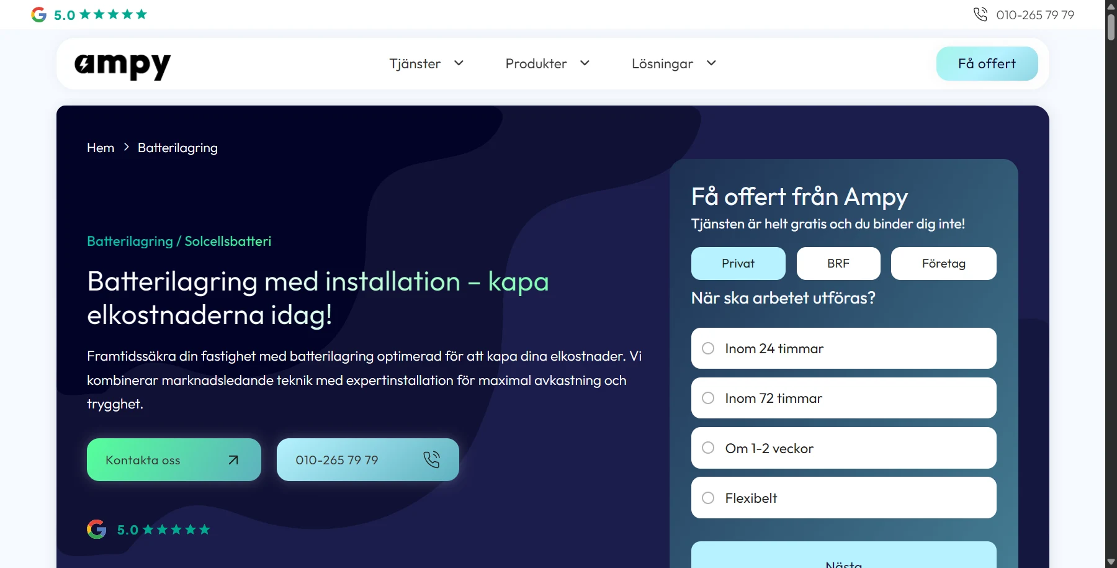This screenshot has height=568, width=1117.
Task: Click the 'Framtidssäkra din fastighet' paragraph
Action: [x=364, y=380]
